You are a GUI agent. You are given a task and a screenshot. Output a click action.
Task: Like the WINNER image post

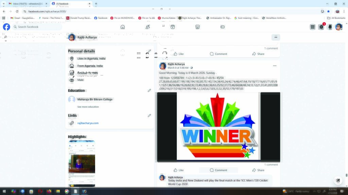pyautogui.click(x=178, y=170)
